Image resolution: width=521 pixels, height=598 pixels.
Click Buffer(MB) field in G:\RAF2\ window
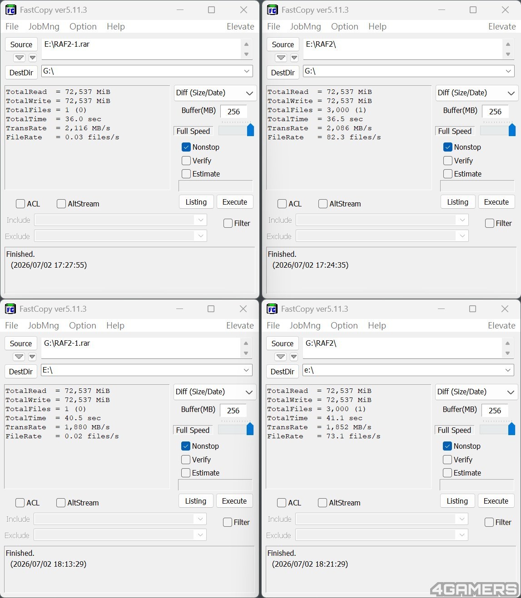[495, 410]
